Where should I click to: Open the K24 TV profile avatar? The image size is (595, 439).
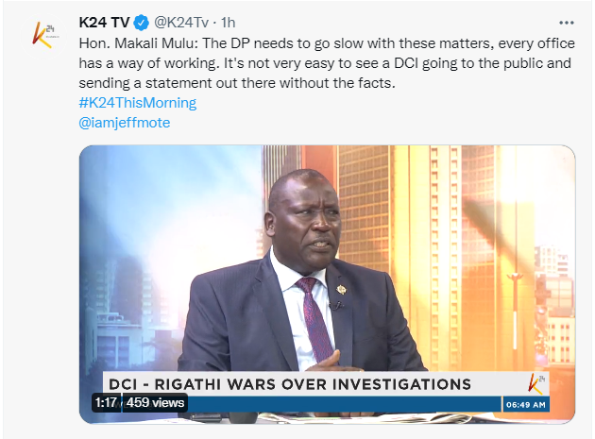pyautogui.click(x=42, y=35)
